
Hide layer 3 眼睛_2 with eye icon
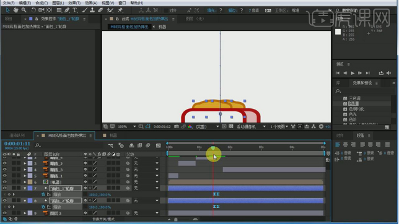pos(4,163)
